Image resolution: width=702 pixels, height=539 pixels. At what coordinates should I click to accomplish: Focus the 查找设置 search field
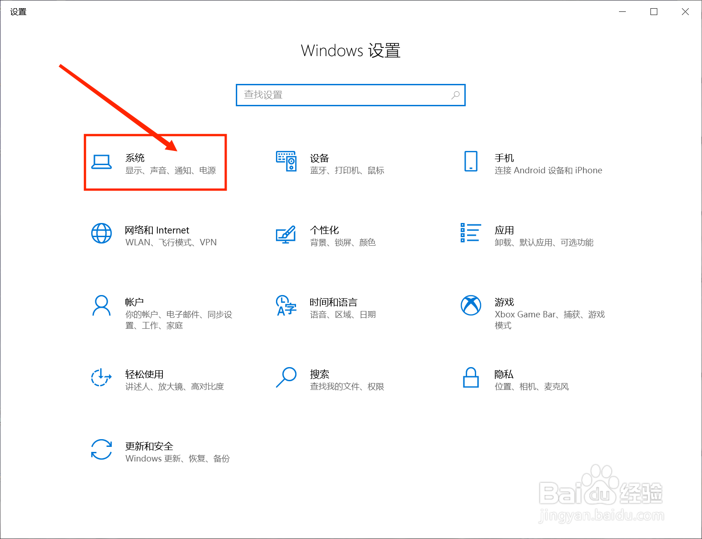coord(350,95)
